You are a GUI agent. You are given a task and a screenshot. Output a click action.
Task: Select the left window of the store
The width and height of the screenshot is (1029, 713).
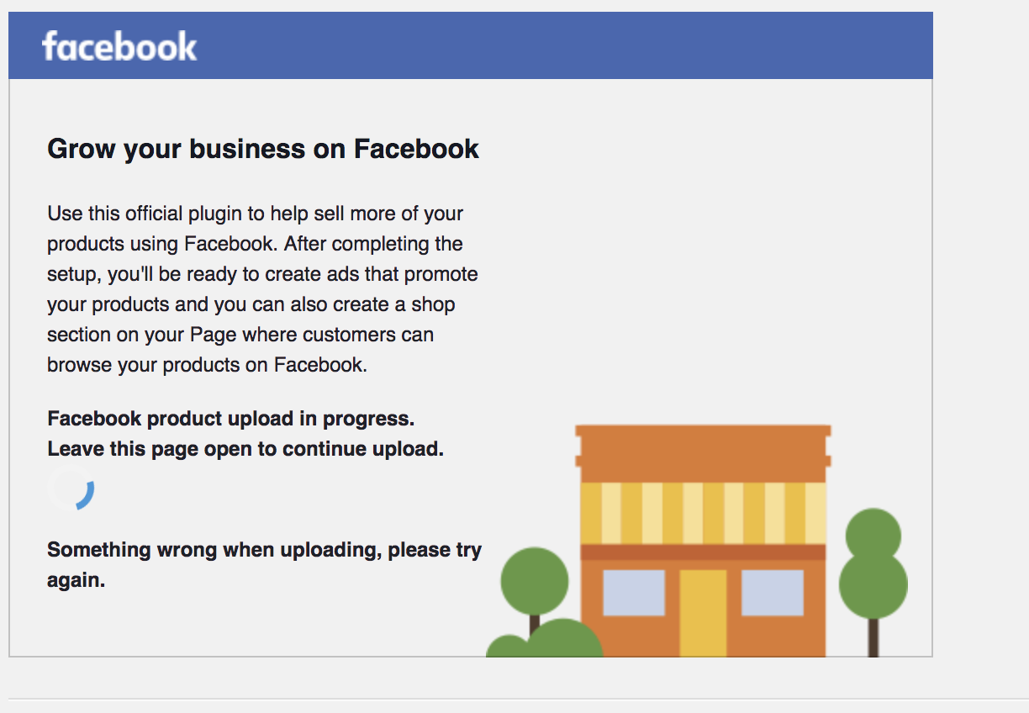point(634,592)
